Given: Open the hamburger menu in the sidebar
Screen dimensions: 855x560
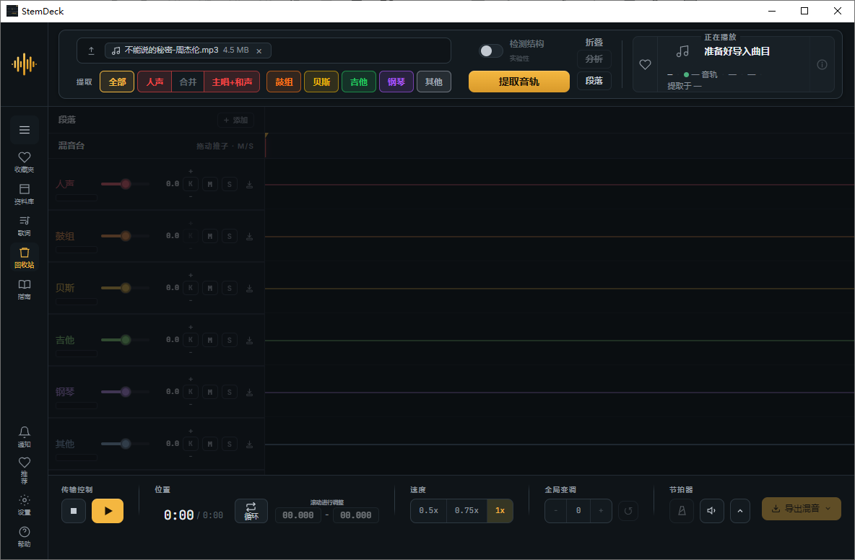Looking at the screenshot, I should point(25,130).
